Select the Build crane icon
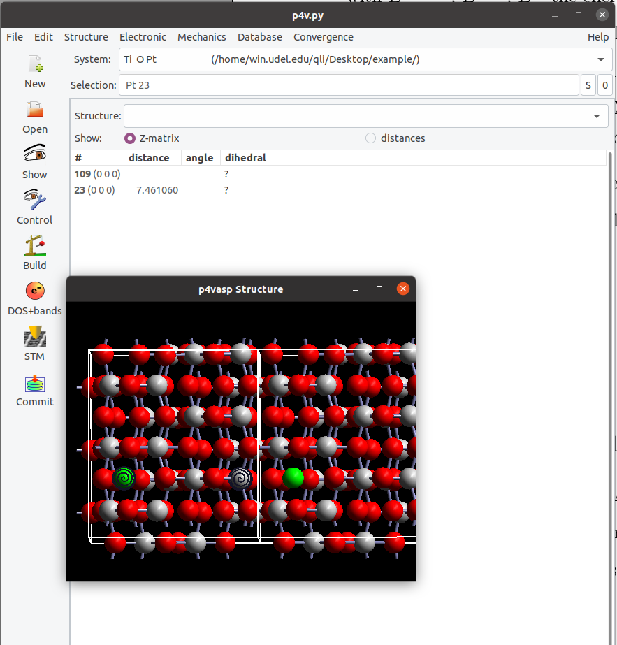Viewport: 617px width, 645px height. (x=35, y=246)
